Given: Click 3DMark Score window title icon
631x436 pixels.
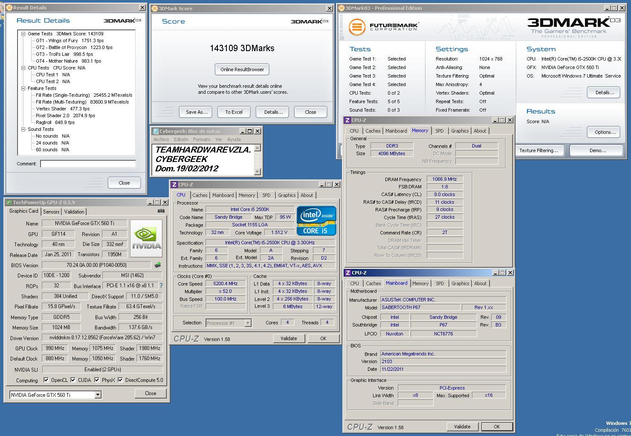Looking at the screenshot, I should [155, 9].
